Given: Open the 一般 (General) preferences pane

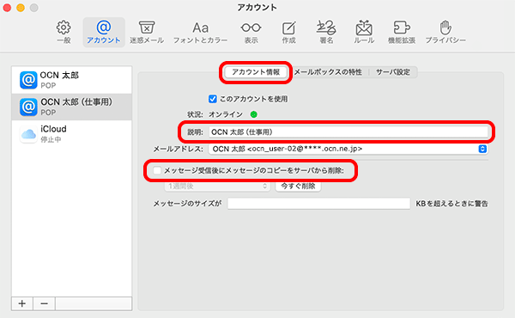Looking at the screenshot, I should coord(64,32).
